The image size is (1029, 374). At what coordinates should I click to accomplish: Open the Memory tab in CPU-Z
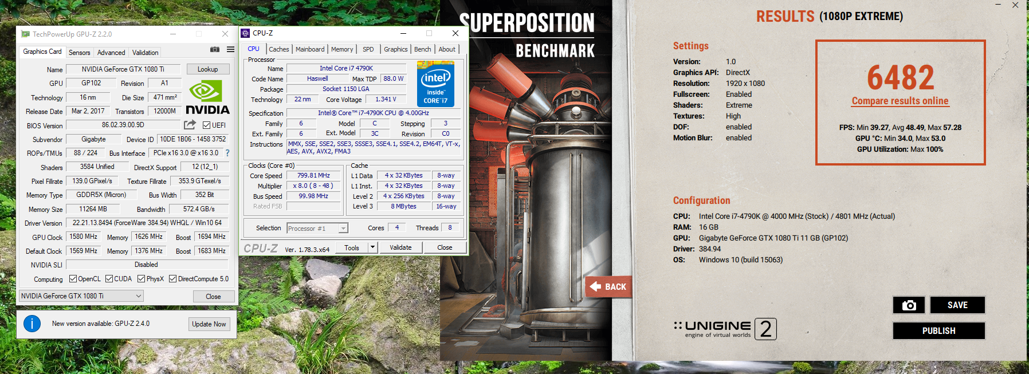pyautogui.click(x=342, y=49)
